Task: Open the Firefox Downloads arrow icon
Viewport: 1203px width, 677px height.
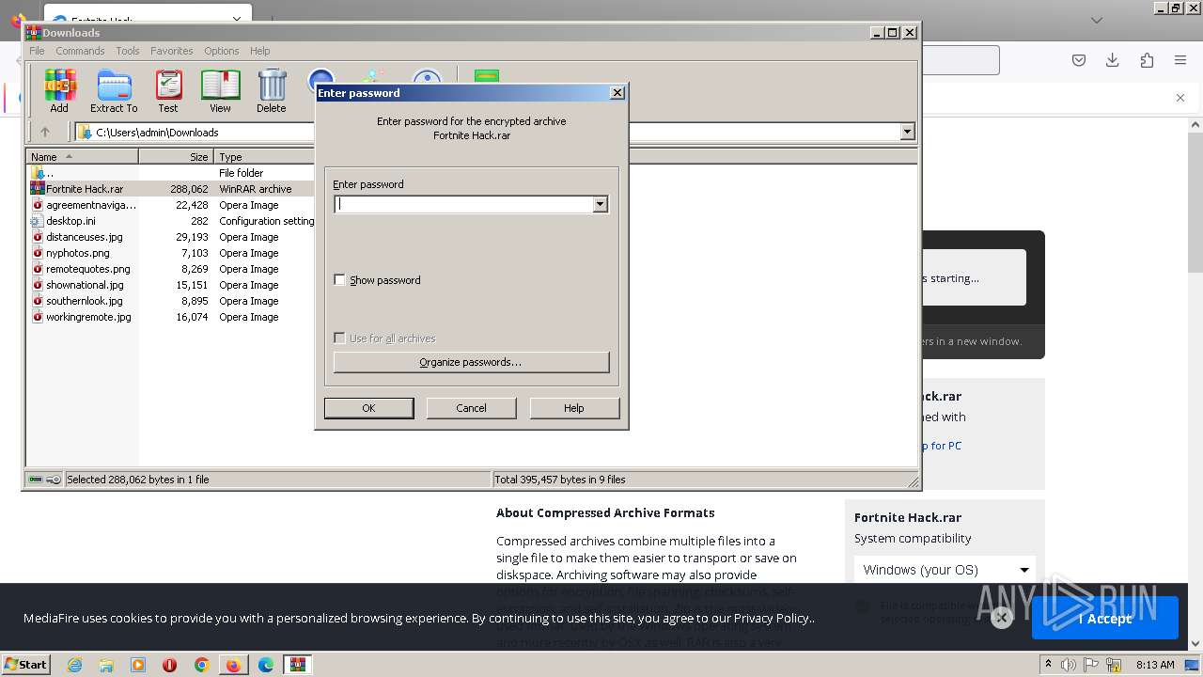Action: click(1113, 60)
